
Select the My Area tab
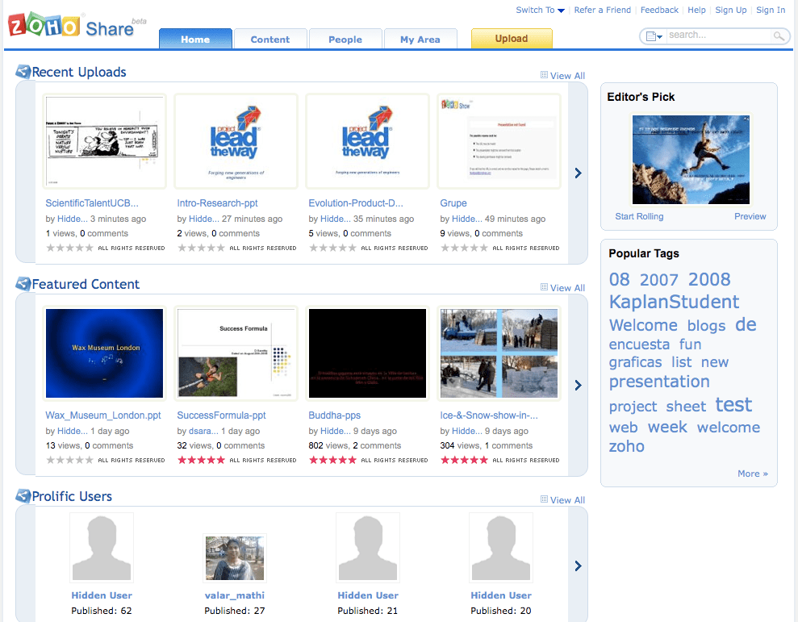point(420,39)
